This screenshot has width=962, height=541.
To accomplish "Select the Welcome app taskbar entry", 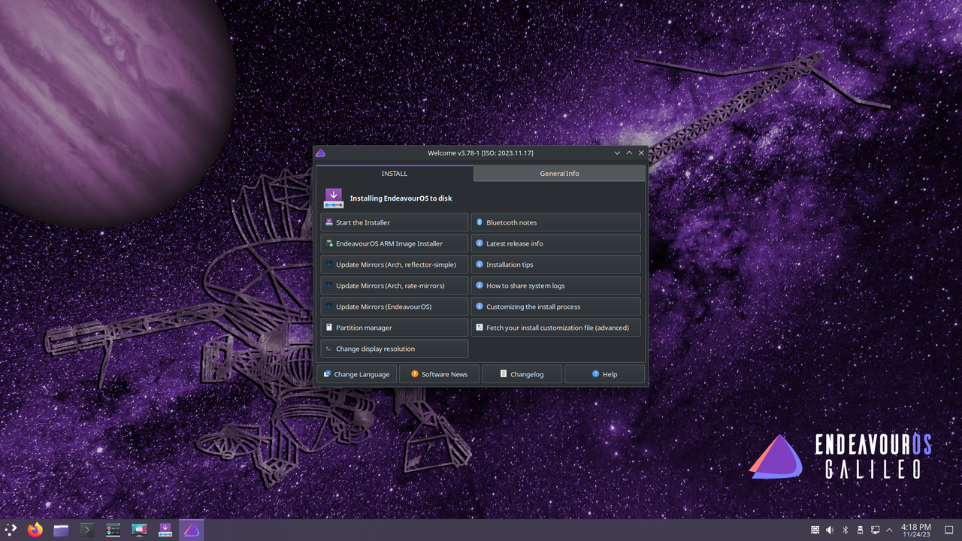I will [x=192, y=530].
